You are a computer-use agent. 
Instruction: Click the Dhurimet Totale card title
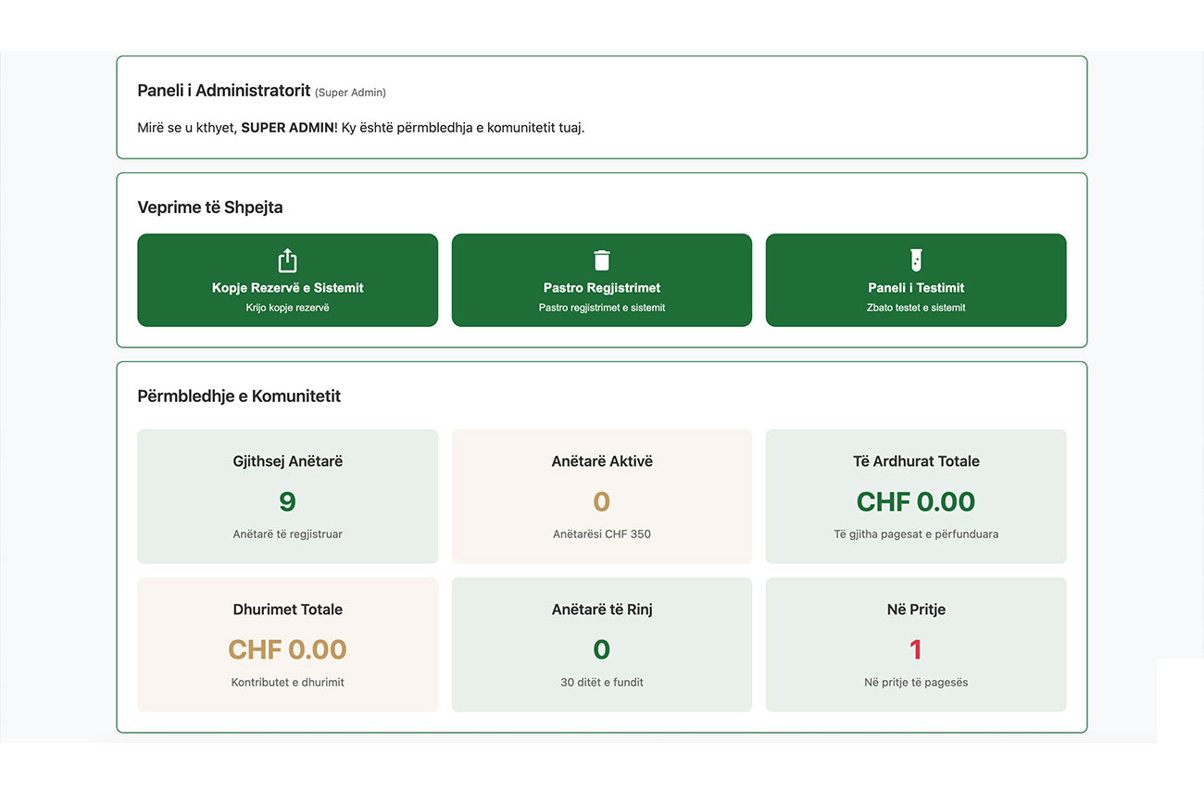point(287,610)
